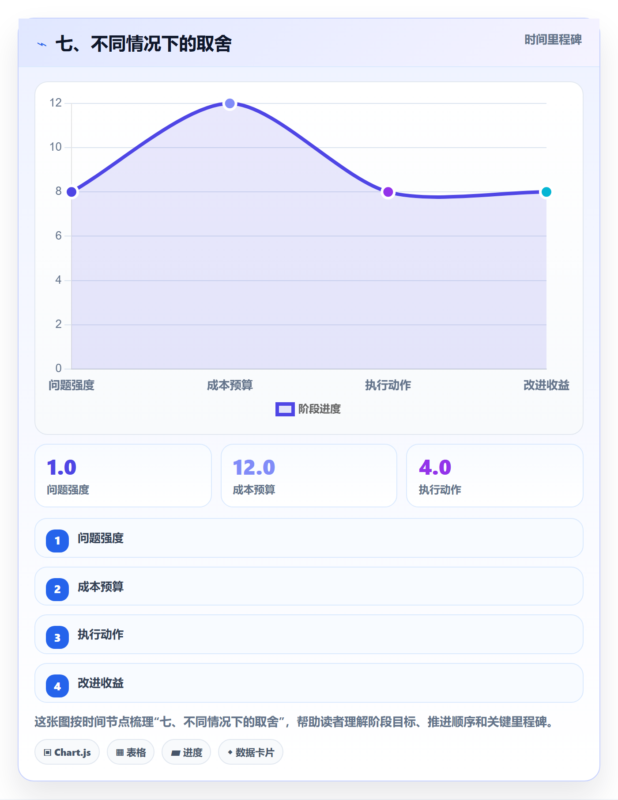Image resolution: width=618 pixels, height=800 pixels.
Task: Click the 时间里程碑 label in the header
Action: pyautogui.click(x=553, y=40)
